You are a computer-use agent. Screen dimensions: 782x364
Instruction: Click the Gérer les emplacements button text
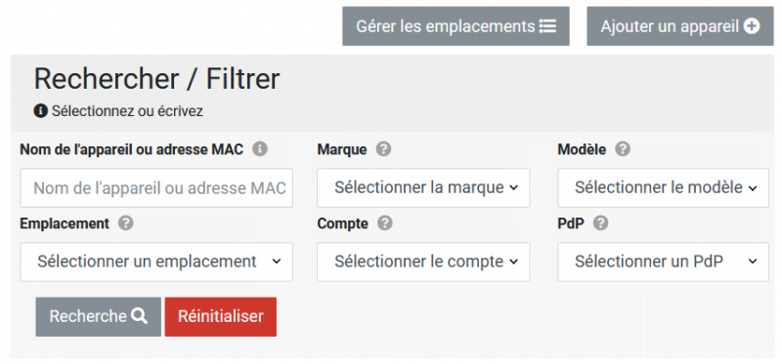(x=445, y=26)
